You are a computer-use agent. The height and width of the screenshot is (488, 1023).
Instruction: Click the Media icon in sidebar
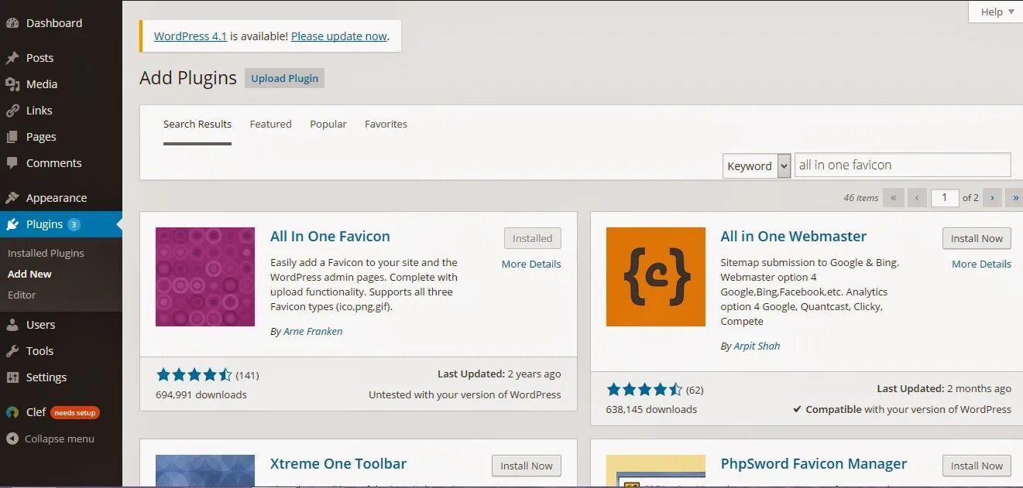click(12, 84)
